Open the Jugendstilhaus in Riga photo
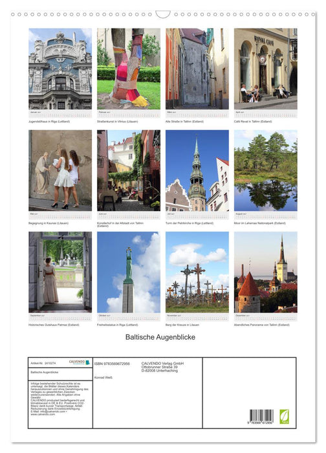This screenshot has height=453, width=326. 60,69
